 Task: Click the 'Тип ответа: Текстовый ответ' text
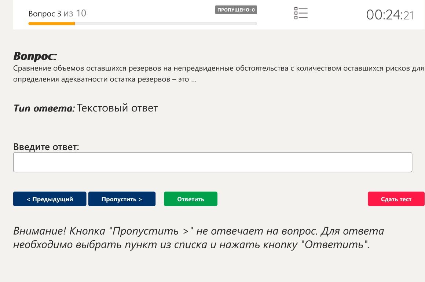(86, 108)
